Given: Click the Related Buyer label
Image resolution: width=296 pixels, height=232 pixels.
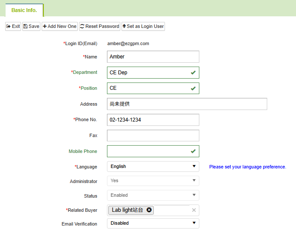Looking at the screenshot, I should [82, 210].
